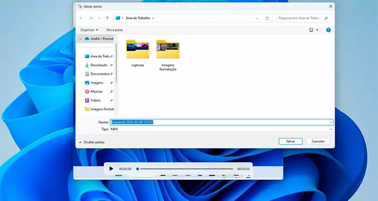
Task: Expand the Nome field dropdown arrow
Action: (331, 122)
